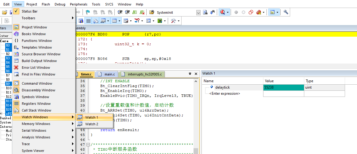This screenshot has width=357, height=154.
Task: Click the open file folder toolbar icon
Action: click(x=5, y=12)
